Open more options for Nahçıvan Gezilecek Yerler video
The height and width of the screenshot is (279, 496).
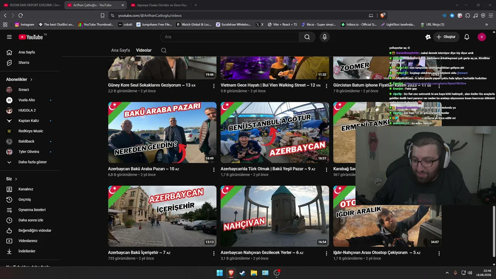click(326, 253)
